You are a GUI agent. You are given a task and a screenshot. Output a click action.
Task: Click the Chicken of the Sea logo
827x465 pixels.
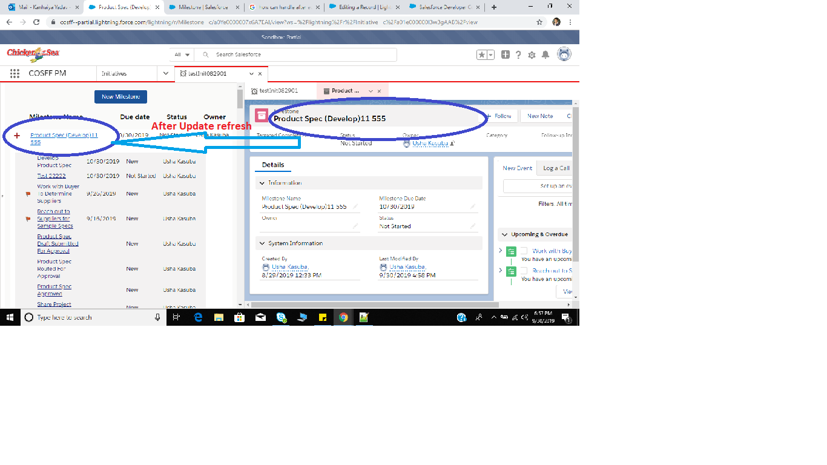34,54
